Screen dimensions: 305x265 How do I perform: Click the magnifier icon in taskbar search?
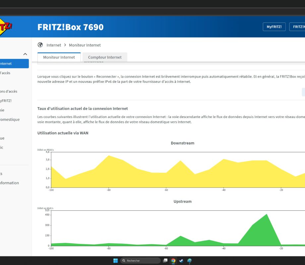pyautogui.click(x=124, y=261)
